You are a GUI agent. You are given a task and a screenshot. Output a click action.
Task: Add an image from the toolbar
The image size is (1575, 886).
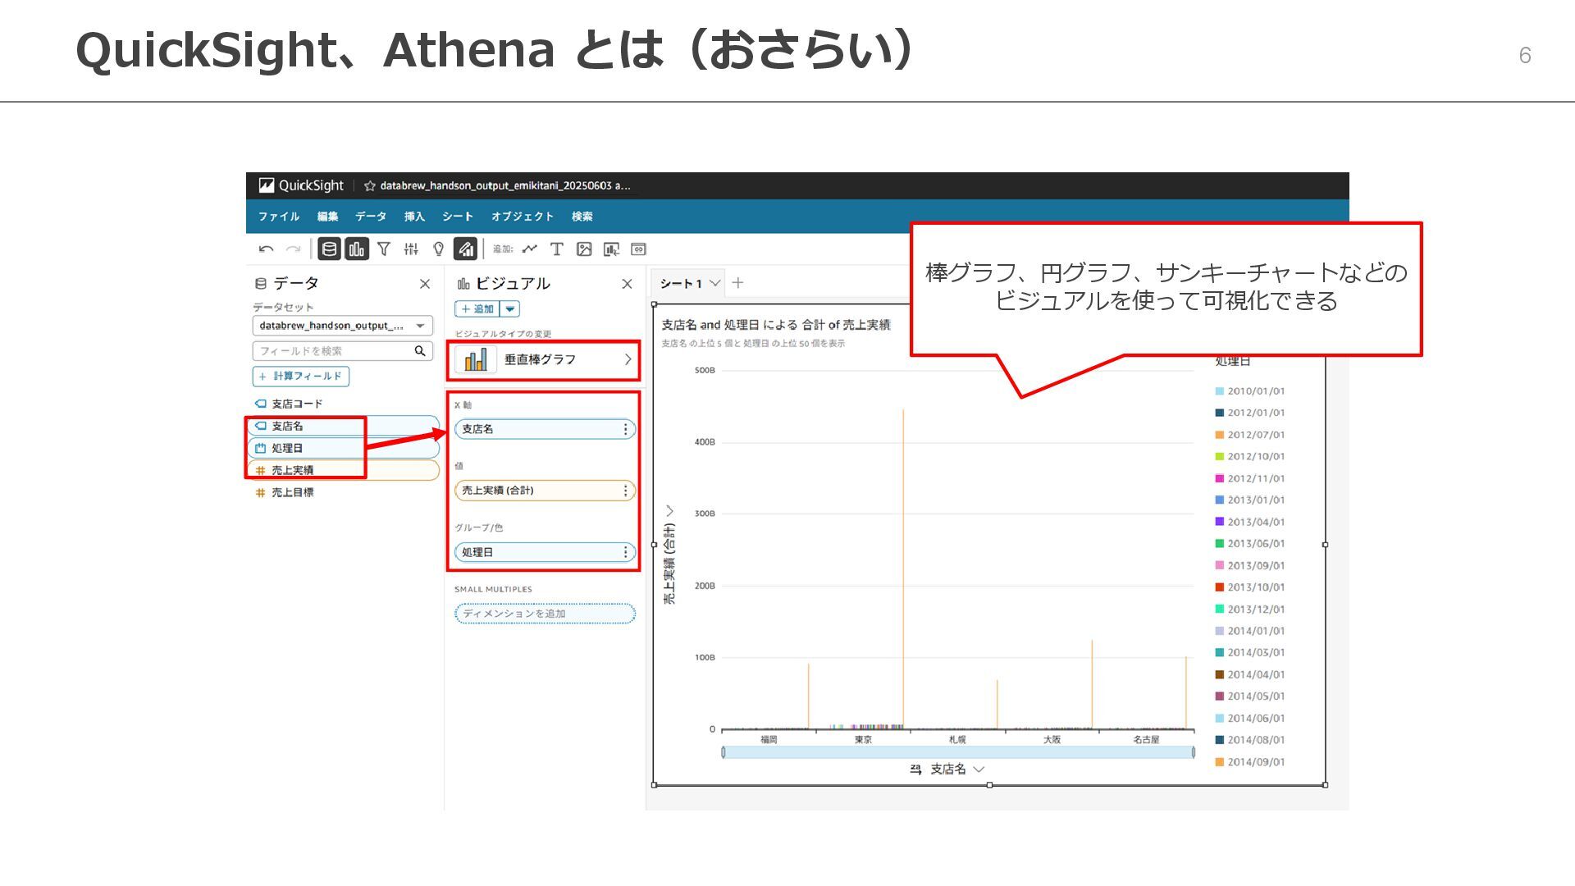tap(584, 249)
